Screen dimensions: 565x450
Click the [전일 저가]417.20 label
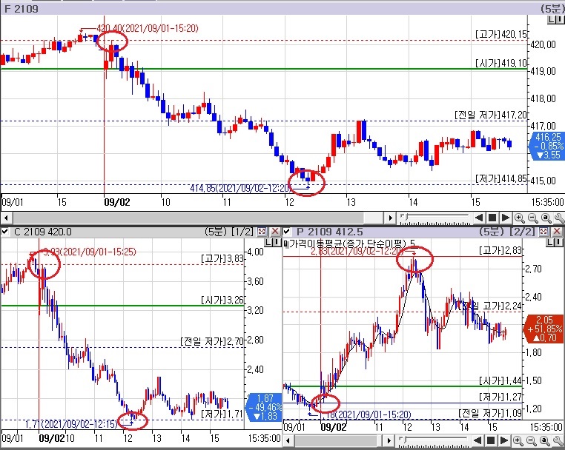[491, 115]
